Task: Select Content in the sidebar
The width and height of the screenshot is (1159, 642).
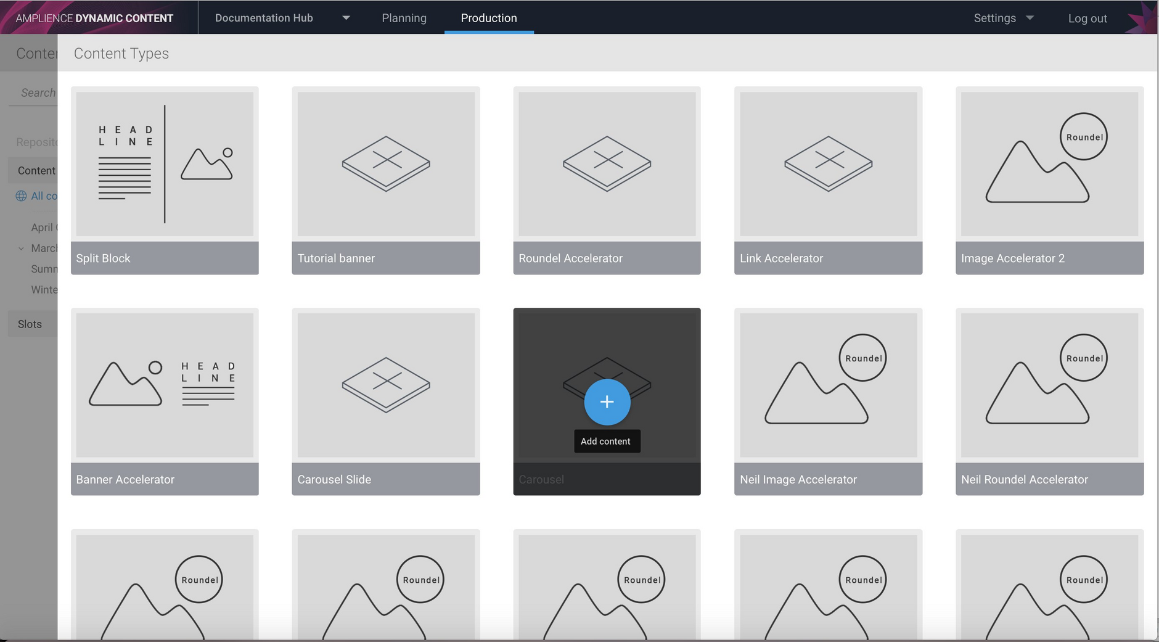Action: (33, 171)
